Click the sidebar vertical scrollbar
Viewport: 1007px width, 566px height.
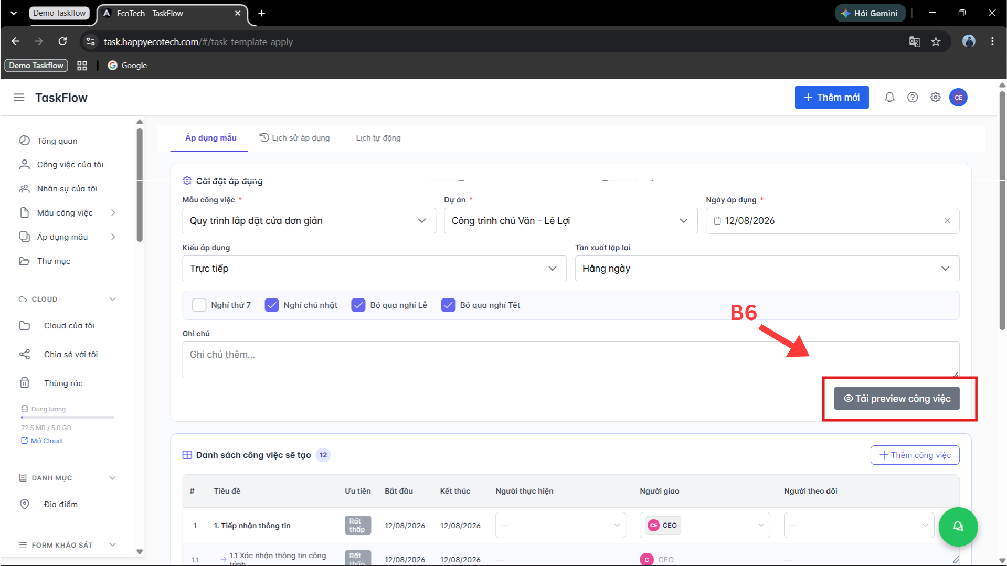click(x=140, y=185)
